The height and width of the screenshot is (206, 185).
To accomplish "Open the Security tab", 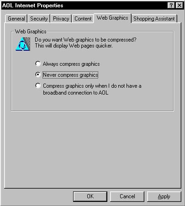I will click(x=39, y=19).
